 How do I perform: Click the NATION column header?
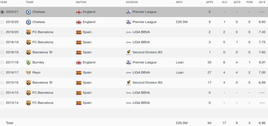click(x=81, y=2)
